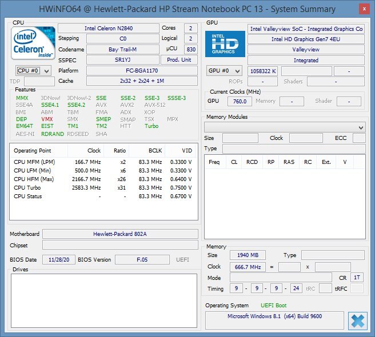Click the BCLK column header
Image resolution: width=375 pixels, height=337 pixels.
tap(147, 151)
